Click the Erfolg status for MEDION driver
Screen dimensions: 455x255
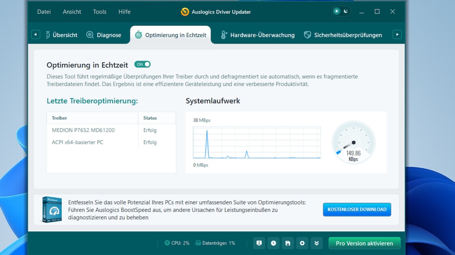pos(150,130)
